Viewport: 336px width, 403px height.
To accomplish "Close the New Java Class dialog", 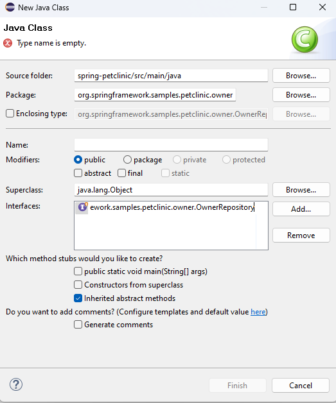I will pyautogui.click(x=323, y=7).
